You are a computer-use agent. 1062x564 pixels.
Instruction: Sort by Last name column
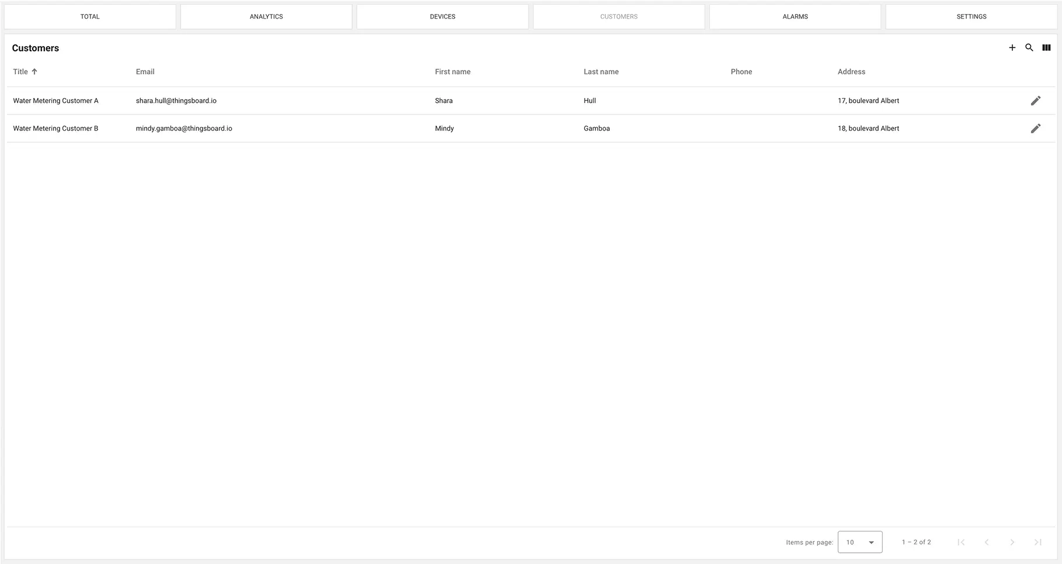[601, 72]
